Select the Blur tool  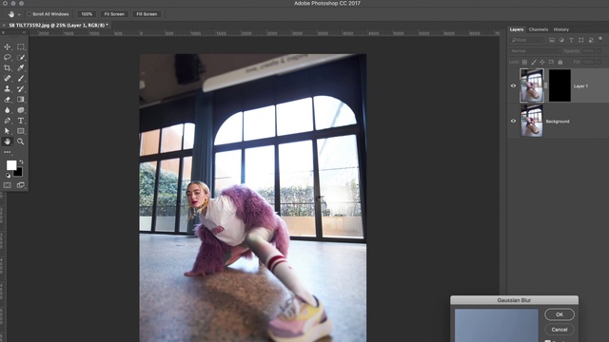coord(7,110)
